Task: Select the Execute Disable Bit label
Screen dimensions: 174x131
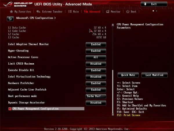Action: (21, 70)
